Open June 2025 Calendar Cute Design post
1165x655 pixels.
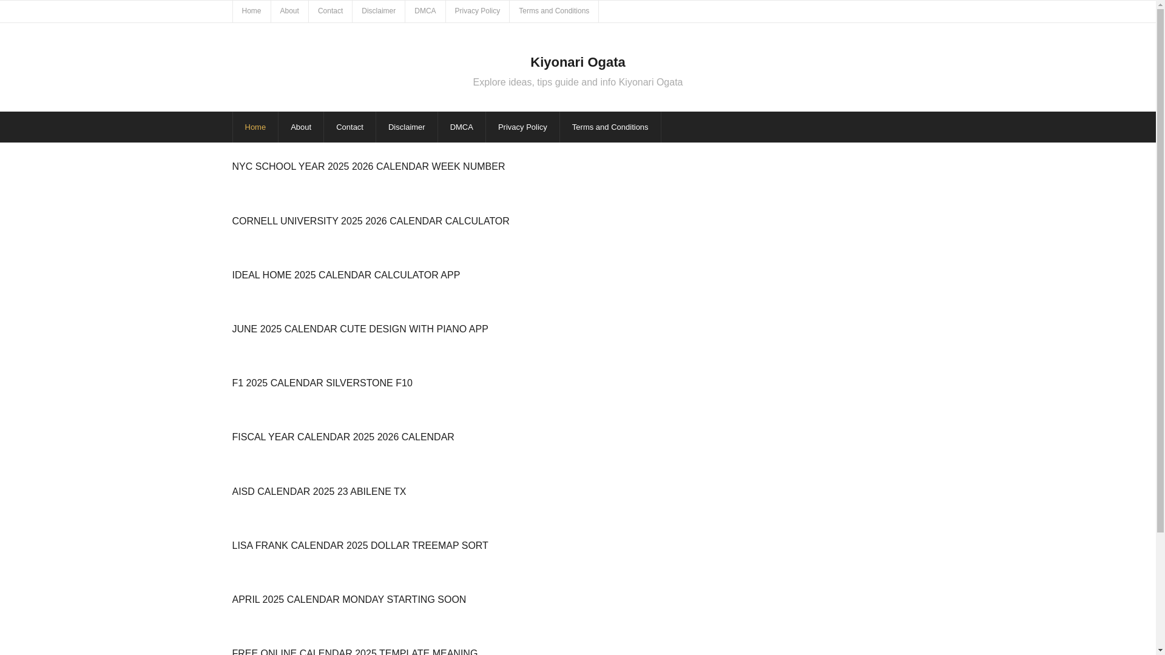tap(360, 329)
